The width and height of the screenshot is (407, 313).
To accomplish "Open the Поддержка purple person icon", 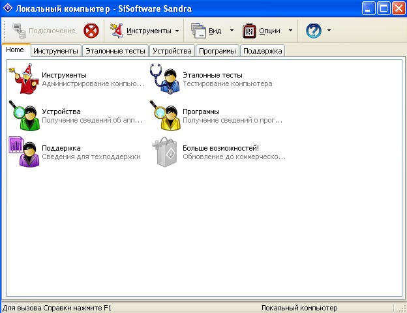I will tap(24, 152).
